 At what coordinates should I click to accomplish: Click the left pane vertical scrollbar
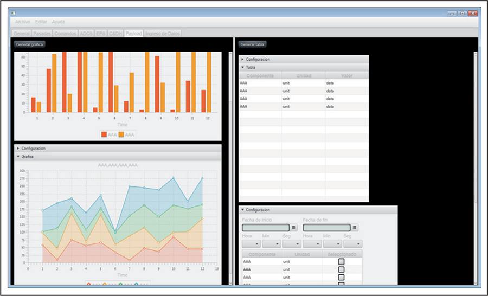(x=230, y=168)
